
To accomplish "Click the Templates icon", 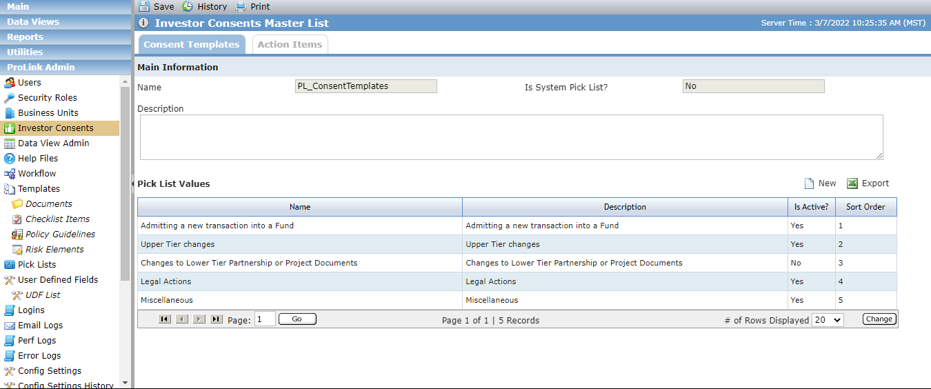I will (10, 189).
